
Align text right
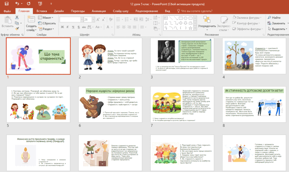click(129, 27)
